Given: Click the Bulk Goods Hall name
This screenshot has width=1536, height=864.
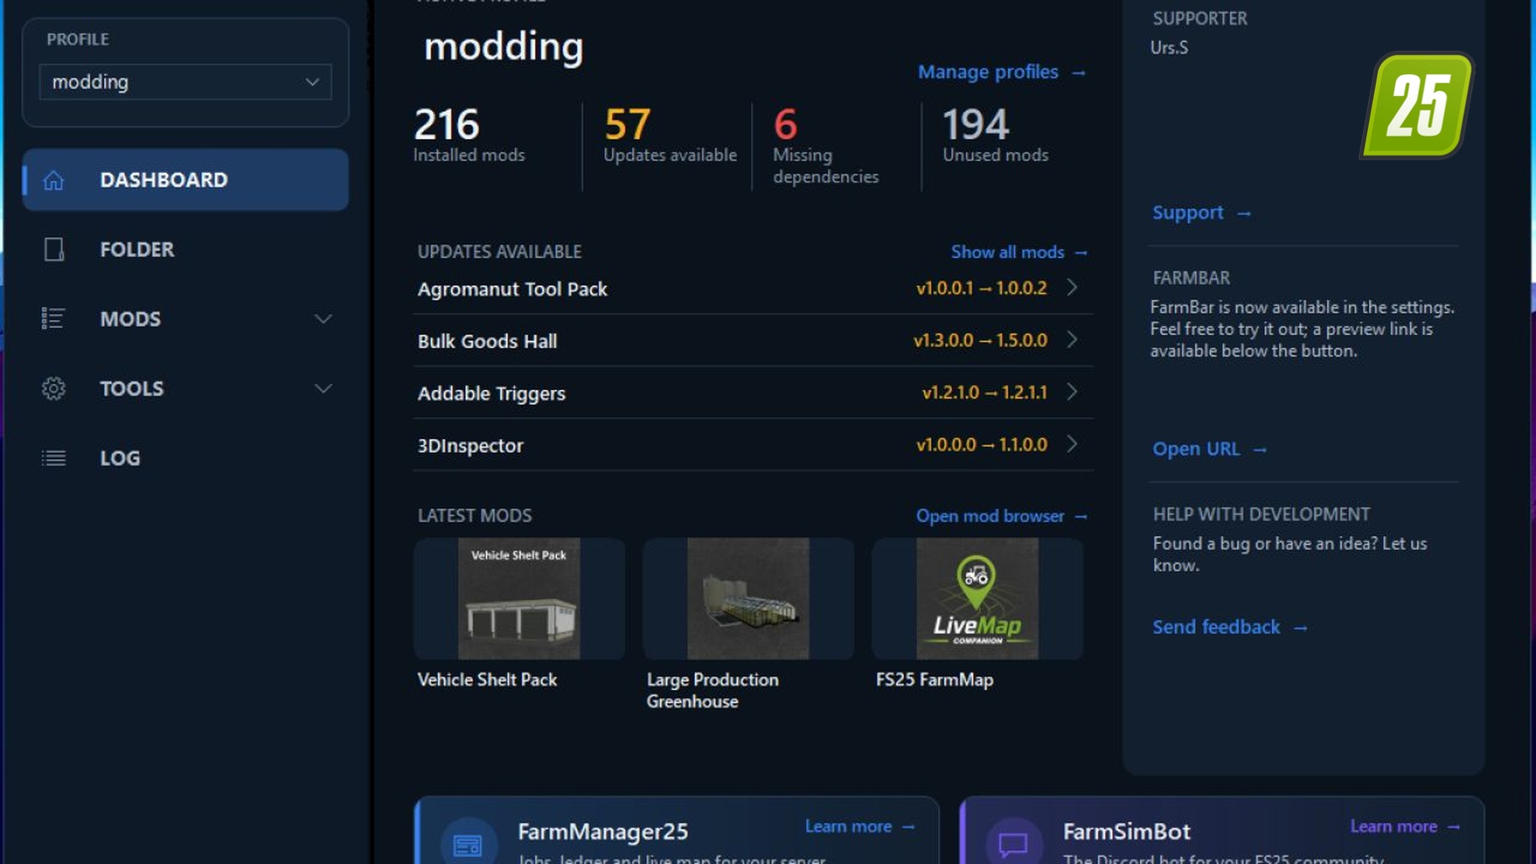Looking at the screenshot, I should pos(487,341).
